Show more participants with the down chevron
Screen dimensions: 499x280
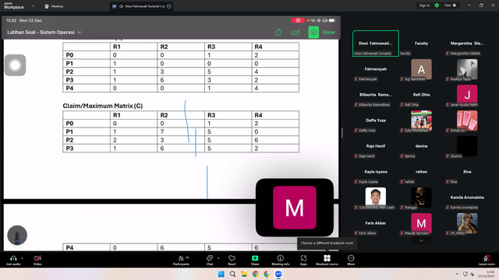click(x=421, y=240)
